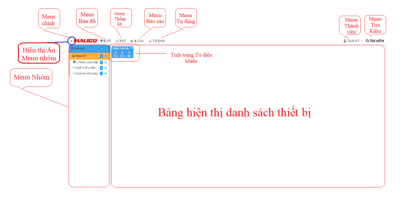
Task: Expand the 2.ĐỒ THẾ CHẤP group
Action: pyautogui.click(x=74, y=67)
